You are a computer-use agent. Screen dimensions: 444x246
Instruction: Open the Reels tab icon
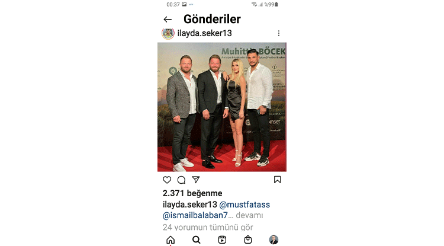tap(222, 239)
